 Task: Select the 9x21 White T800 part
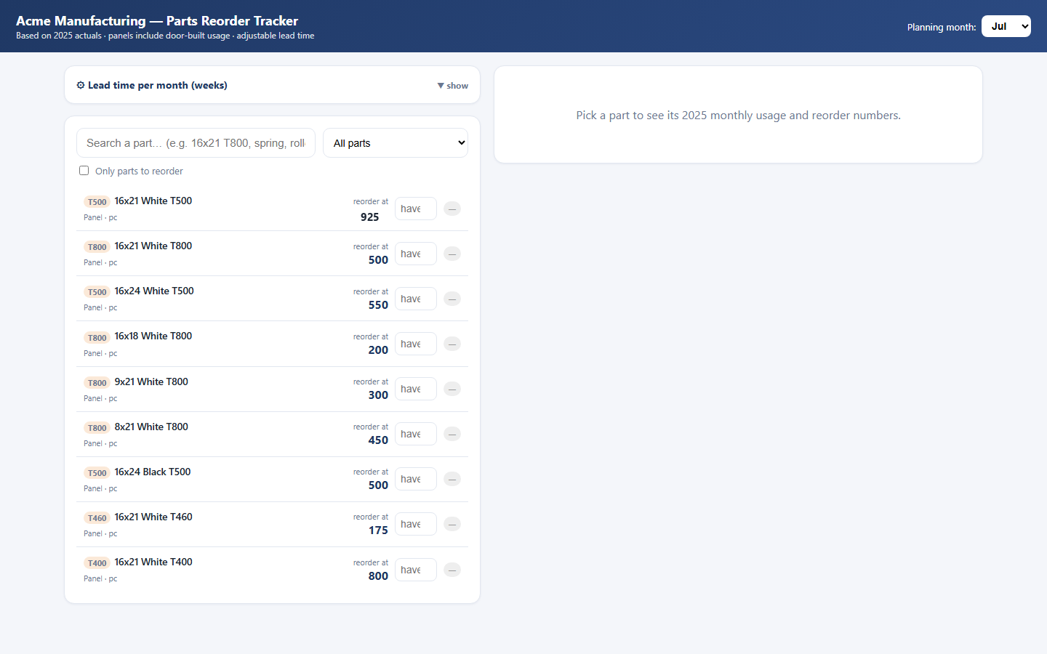pyautogui.click(x=272, y=389)
